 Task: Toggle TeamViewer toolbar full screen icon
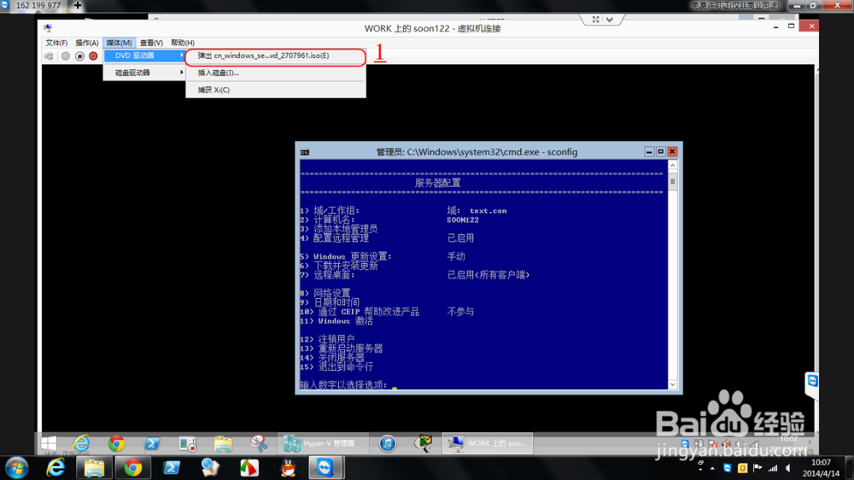tap(595, 19)
